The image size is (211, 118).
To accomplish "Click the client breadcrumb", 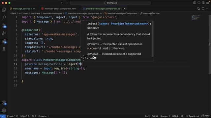I will 13,13.
